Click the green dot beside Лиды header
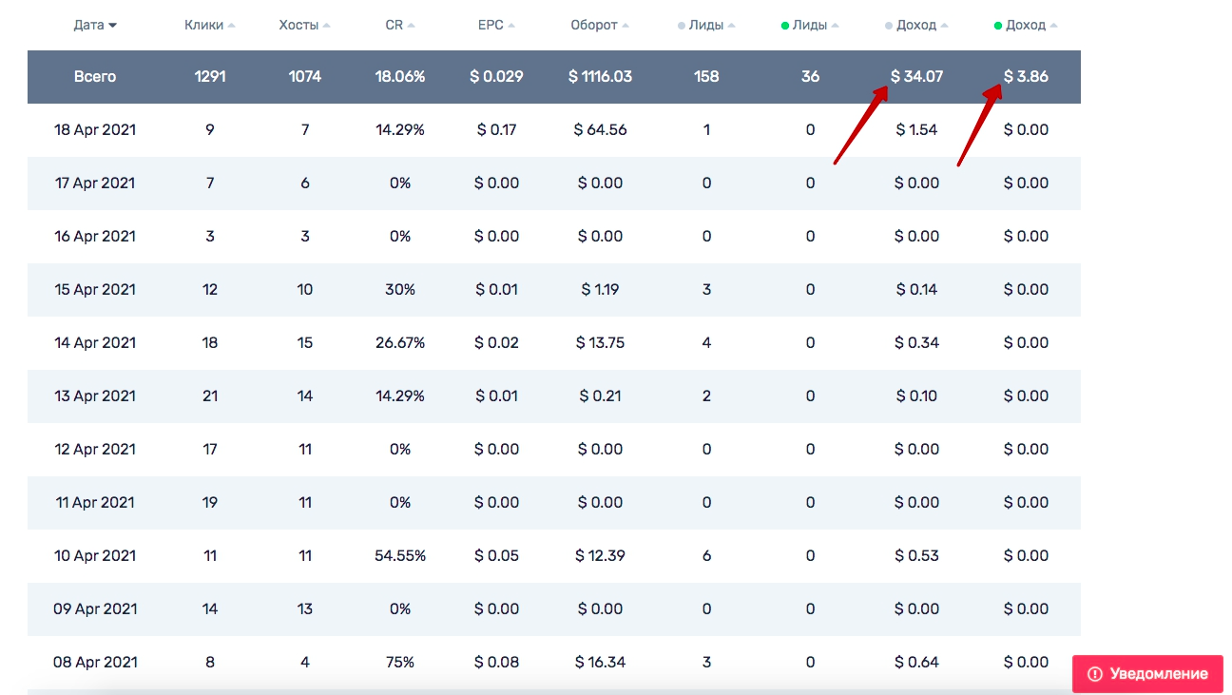The width and height of the screenshot is (1232, 695). coord(784,26)
